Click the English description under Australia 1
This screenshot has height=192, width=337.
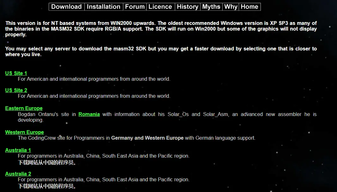point(104,156)
